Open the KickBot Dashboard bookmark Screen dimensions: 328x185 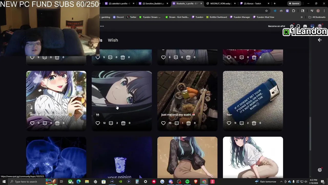[217, 17]
